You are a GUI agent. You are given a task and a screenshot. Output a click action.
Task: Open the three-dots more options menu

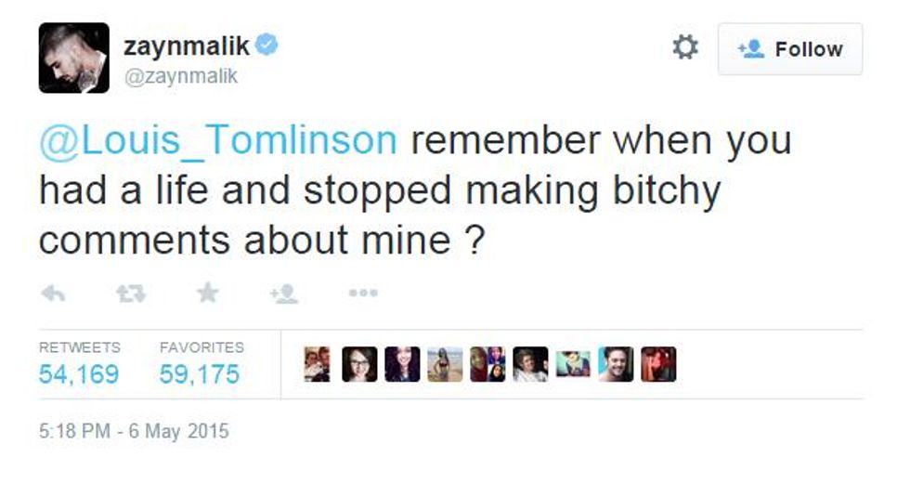[362, 294]
